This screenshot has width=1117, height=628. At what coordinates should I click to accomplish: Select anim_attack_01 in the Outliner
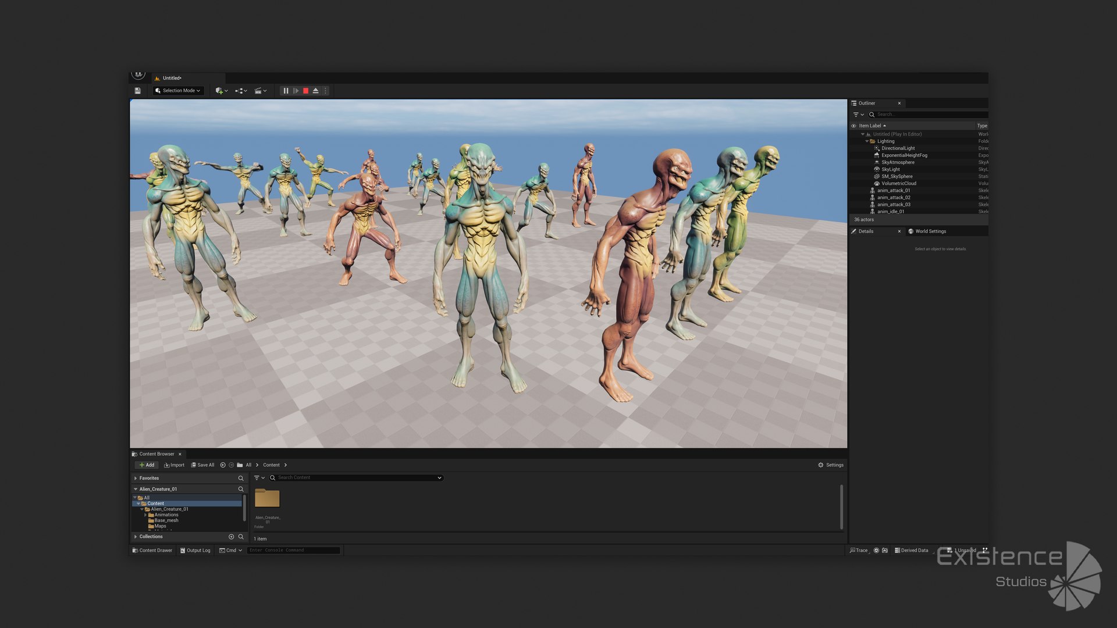tap(894, 190)
